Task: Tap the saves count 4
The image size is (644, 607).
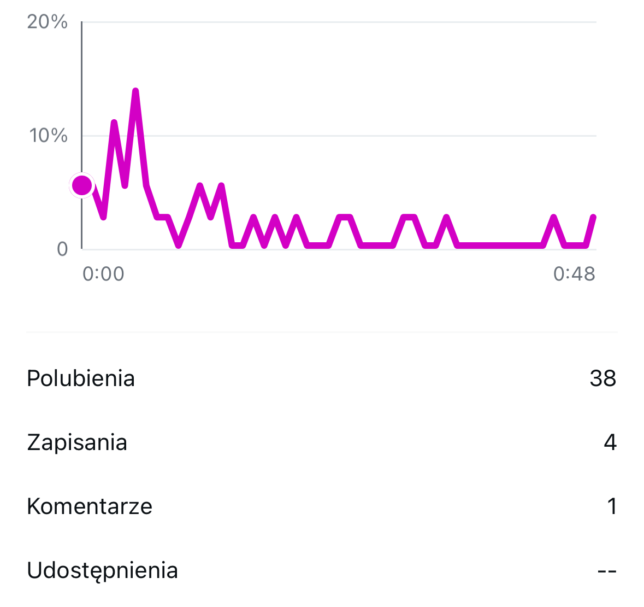Action: coord(610,442)
